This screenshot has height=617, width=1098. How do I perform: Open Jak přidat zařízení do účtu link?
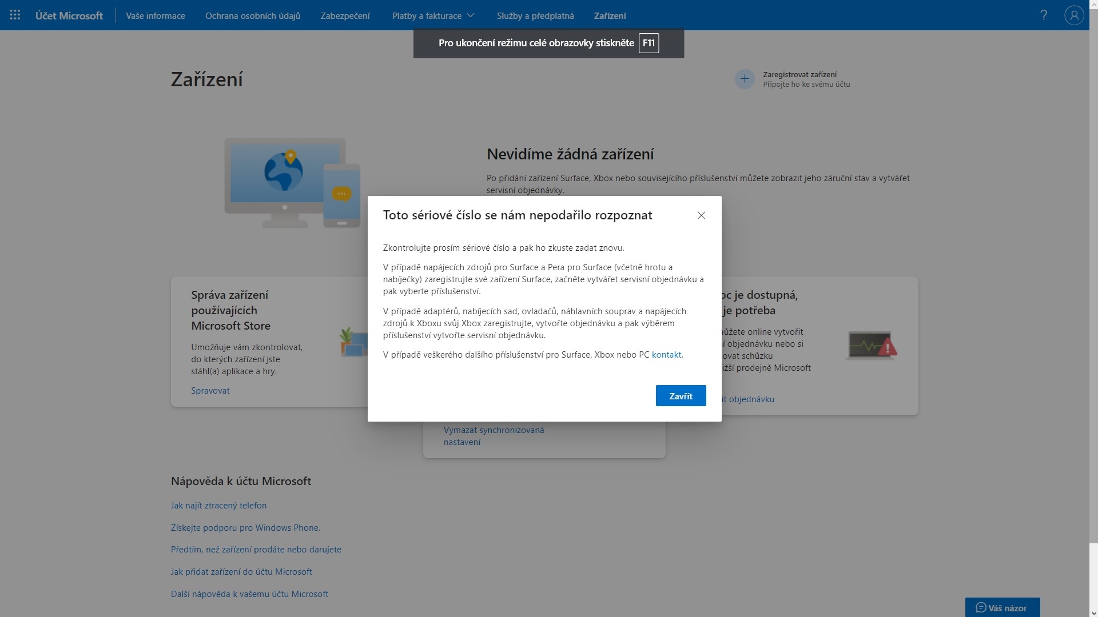(x=241, y=572)
